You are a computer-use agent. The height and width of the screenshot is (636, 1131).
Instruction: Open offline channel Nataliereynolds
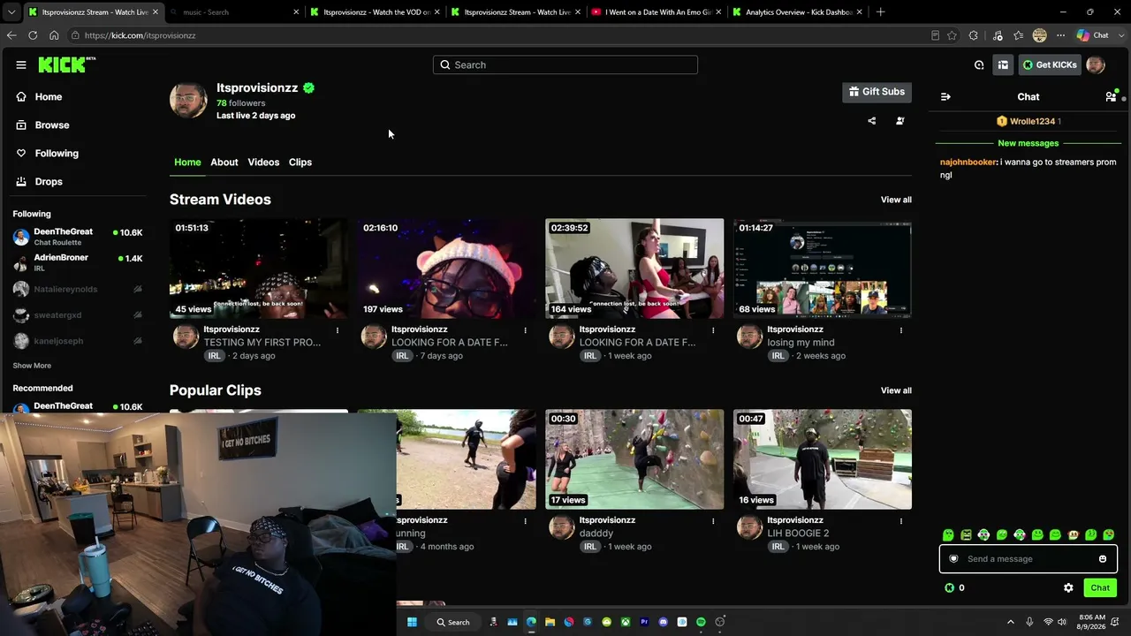tap(78, 289)
